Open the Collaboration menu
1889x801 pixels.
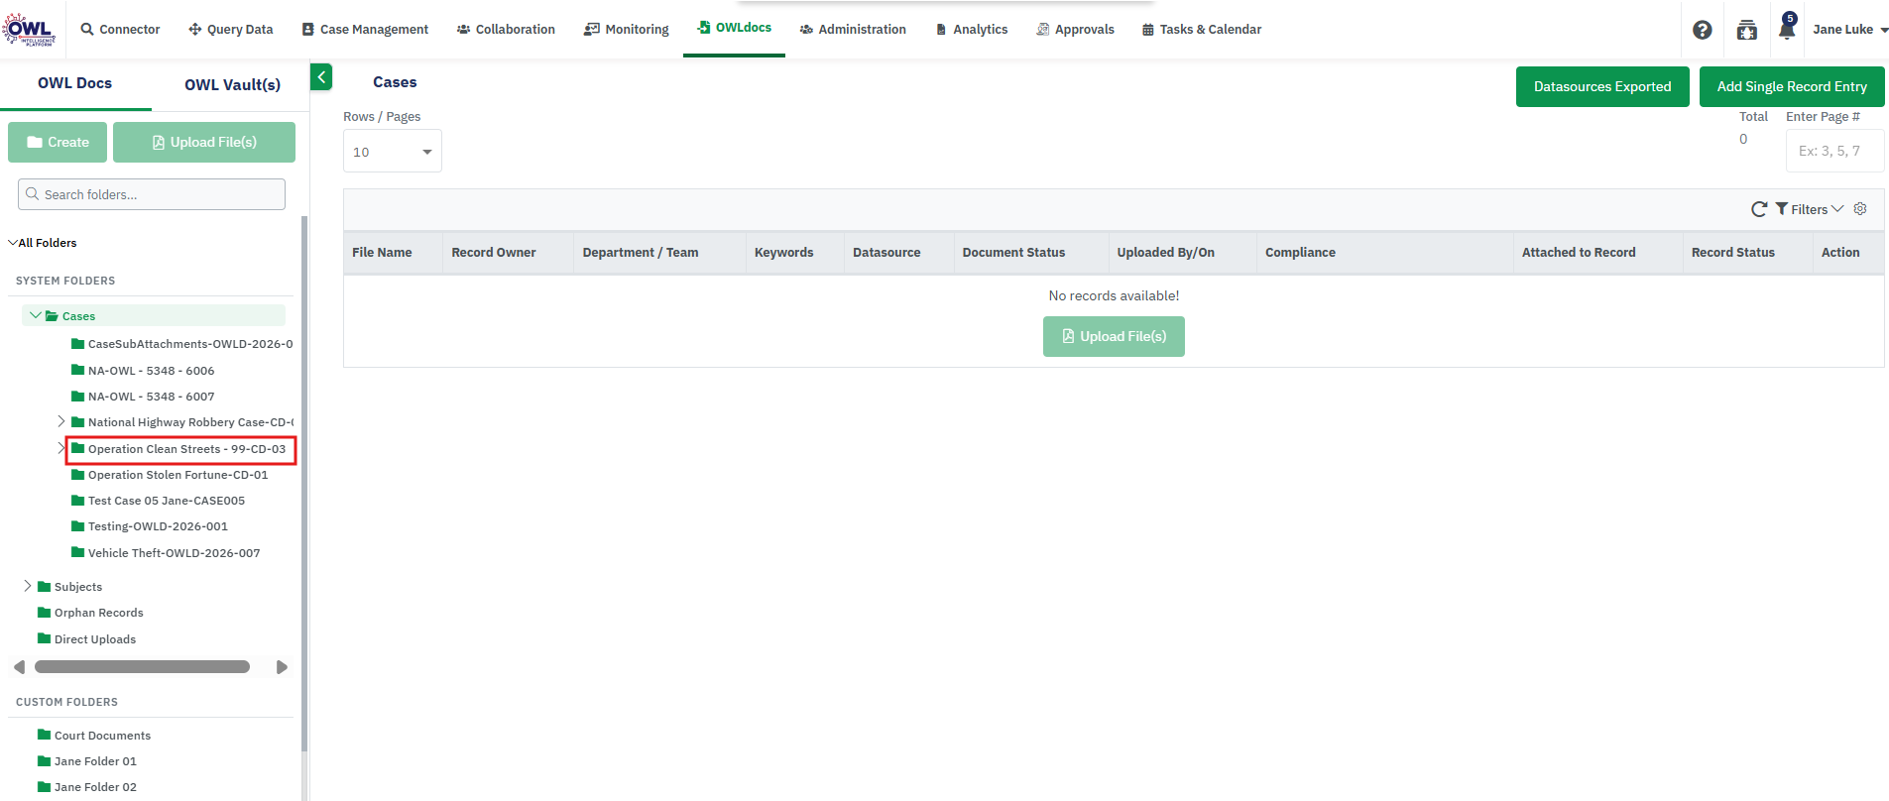[506, 30]
